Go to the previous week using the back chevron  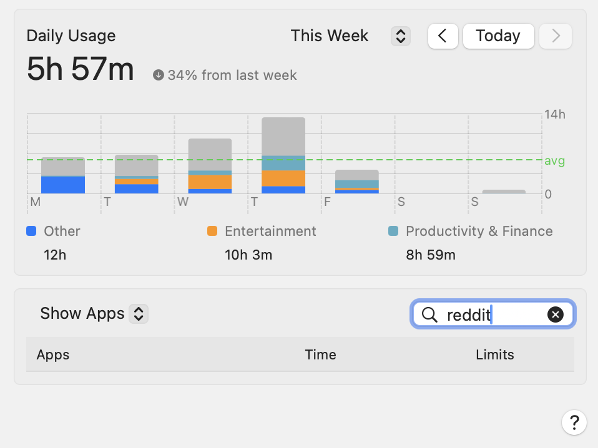pyautogui.click(x=443, y=36)
